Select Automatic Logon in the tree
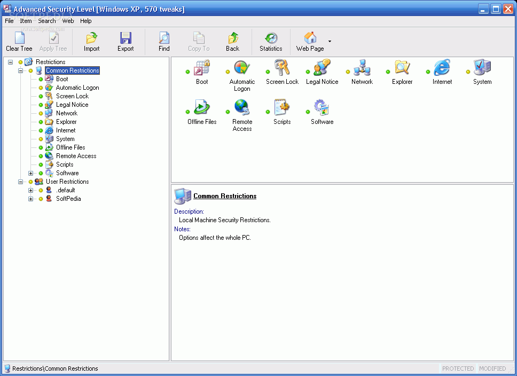 [77, 88]
